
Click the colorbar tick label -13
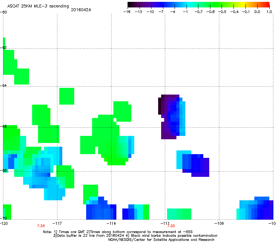pyautogui.click(x=138, y=12)
